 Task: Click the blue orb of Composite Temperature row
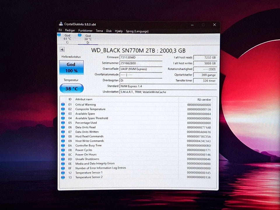(63, 109)
